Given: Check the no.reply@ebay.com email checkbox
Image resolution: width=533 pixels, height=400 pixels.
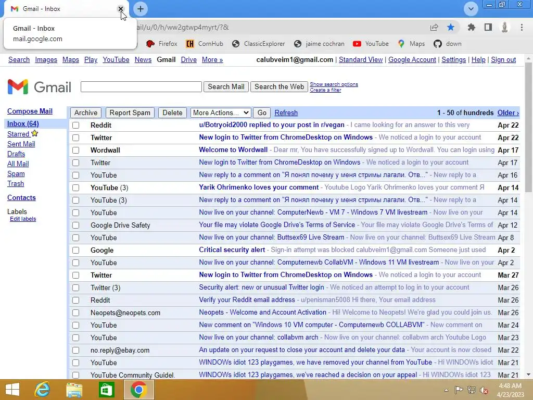Looking at the screenshot, I should coord(76,351).
